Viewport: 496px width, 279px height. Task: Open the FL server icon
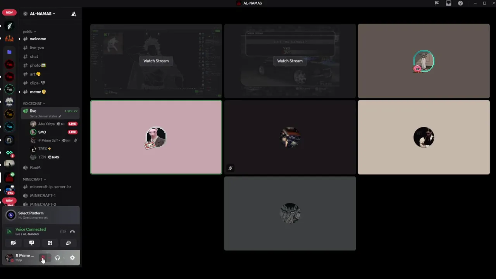(x=9, y=140)
